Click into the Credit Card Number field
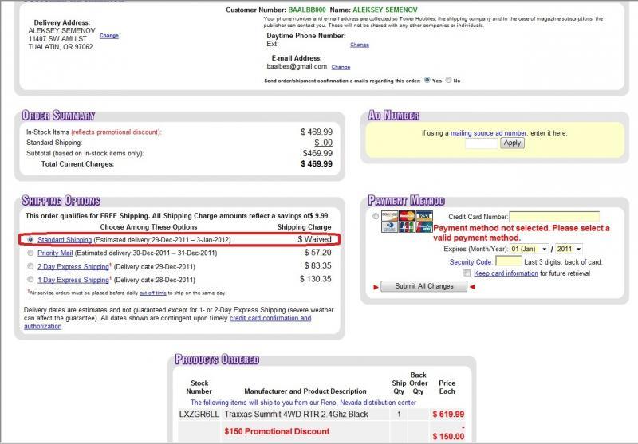638x444 pixels. 554,216
